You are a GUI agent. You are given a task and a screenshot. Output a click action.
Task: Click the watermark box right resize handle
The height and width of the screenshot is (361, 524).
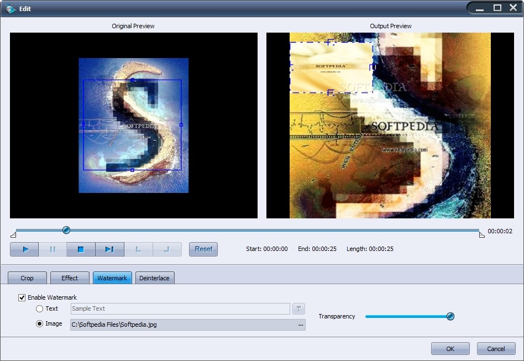coord(373,67)
